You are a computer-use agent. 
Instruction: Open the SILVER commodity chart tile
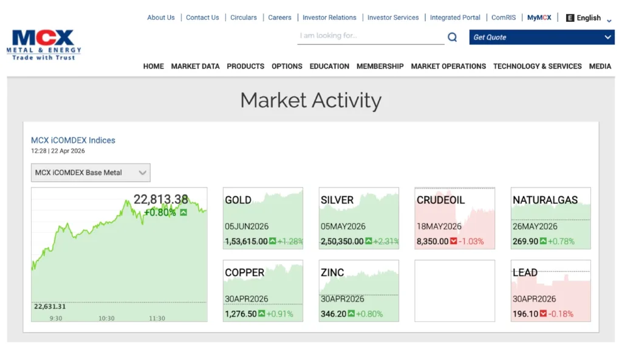click(358, 218)
